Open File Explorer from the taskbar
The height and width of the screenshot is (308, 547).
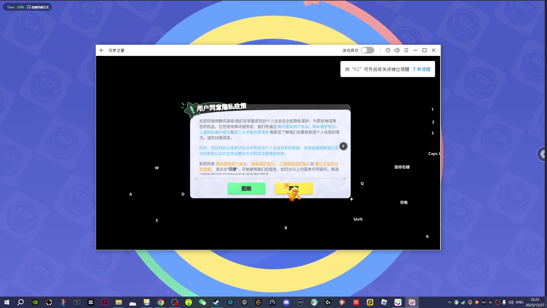point(119,302)
